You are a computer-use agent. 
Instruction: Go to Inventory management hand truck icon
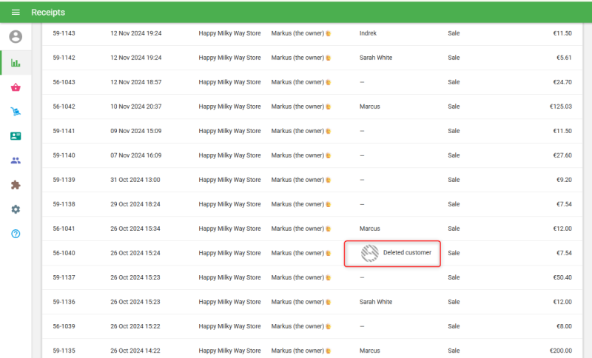pyautogui.click(x=16, y=112)
